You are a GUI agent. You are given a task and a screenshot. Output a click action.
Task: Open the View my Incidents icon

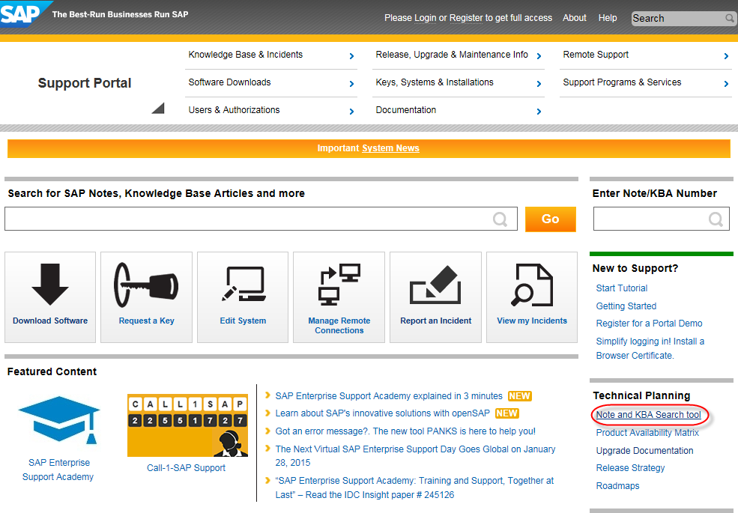532,285
